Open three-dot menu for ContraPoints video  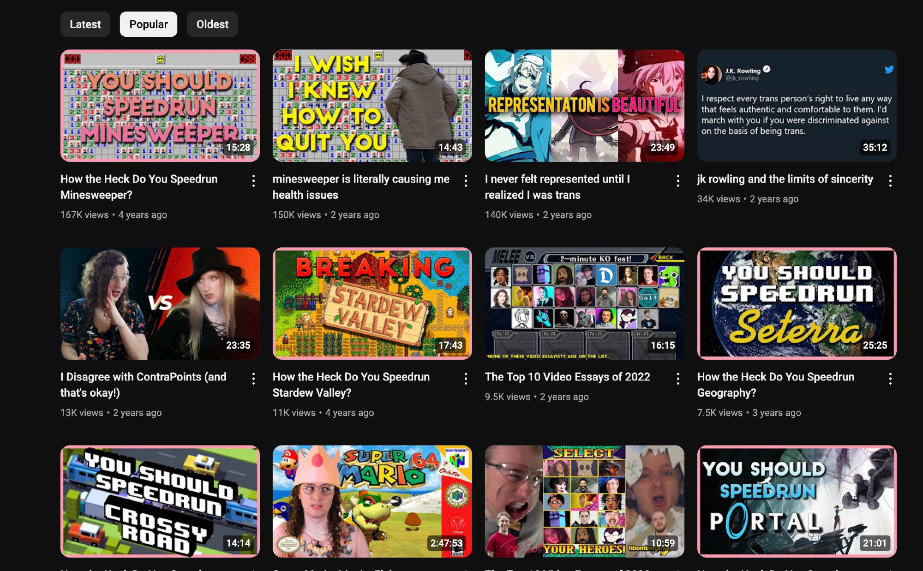[x=253, y=379]
